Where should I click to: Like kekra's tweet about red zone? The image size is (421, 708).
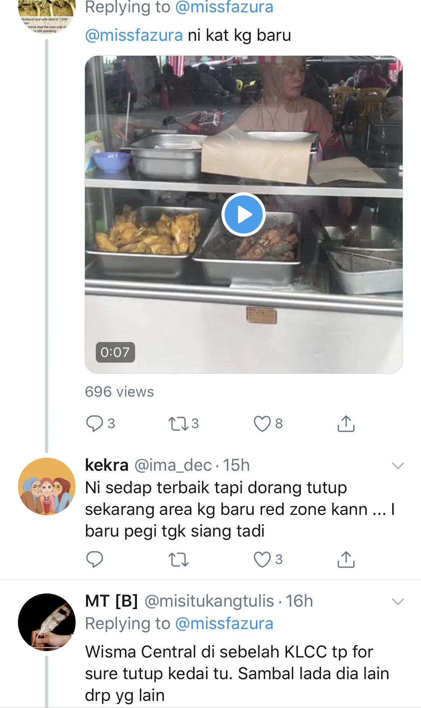coord(262,559)
